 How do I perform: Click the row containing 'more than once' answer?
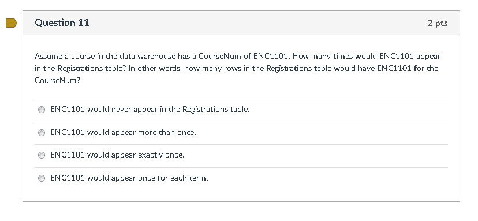click(x=241, y=133)
